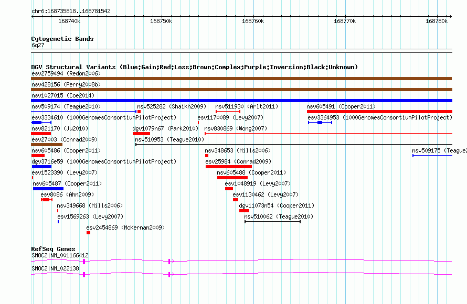Select esv1170089 (Levy2007) label
467x304 pixels.
pyautogui.click(x=230, y=117)
